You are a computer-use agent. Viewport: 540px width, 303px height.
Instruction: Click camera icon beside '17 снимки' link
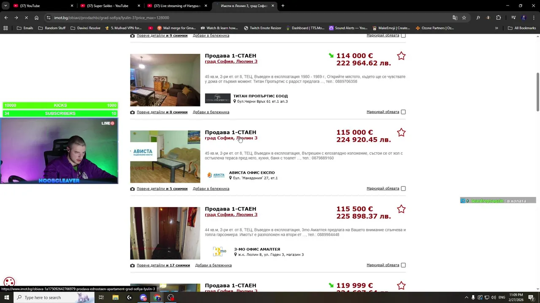click(x=132, y=266)
